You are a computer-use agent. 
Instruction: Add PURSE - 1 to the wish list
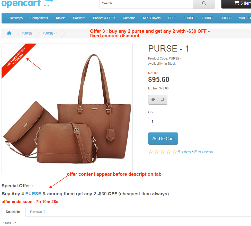pos(153,100)
